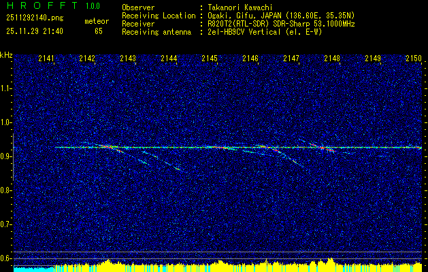Click the Receiving antenna label

coord(157,32)
